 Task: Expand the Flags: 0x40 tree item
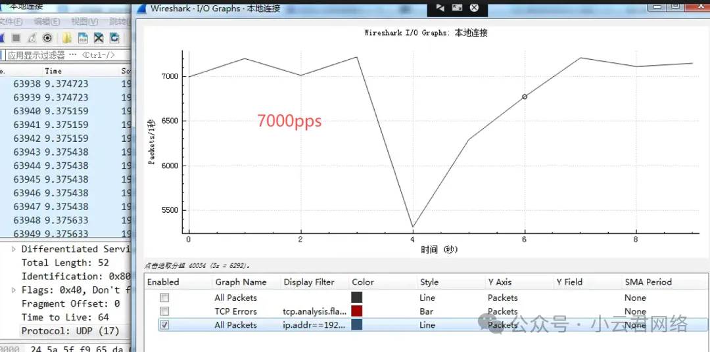pos(14,290)
